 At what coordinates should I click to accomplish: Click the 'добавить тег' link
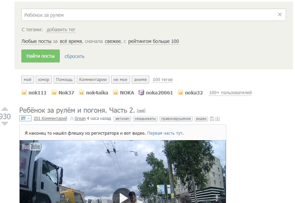[x=61, y=30]
